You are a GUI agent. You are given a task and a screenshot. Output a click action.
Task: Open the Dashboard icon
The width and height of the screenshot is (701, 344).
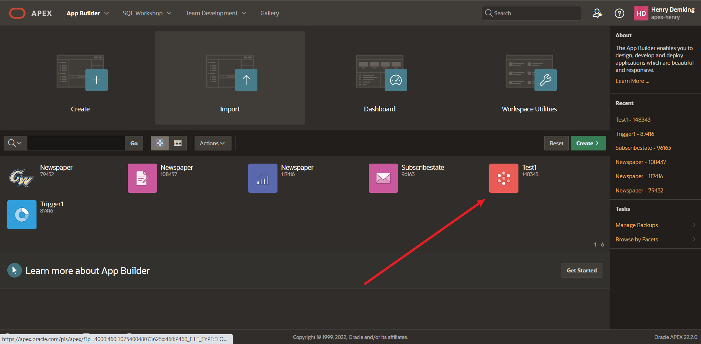(x=382, y=73)
